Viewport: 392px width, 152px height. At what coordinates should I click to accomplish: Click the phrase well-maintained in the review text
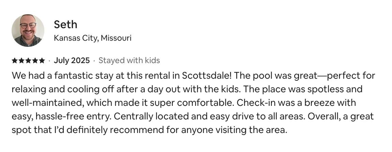click(47, 103)
